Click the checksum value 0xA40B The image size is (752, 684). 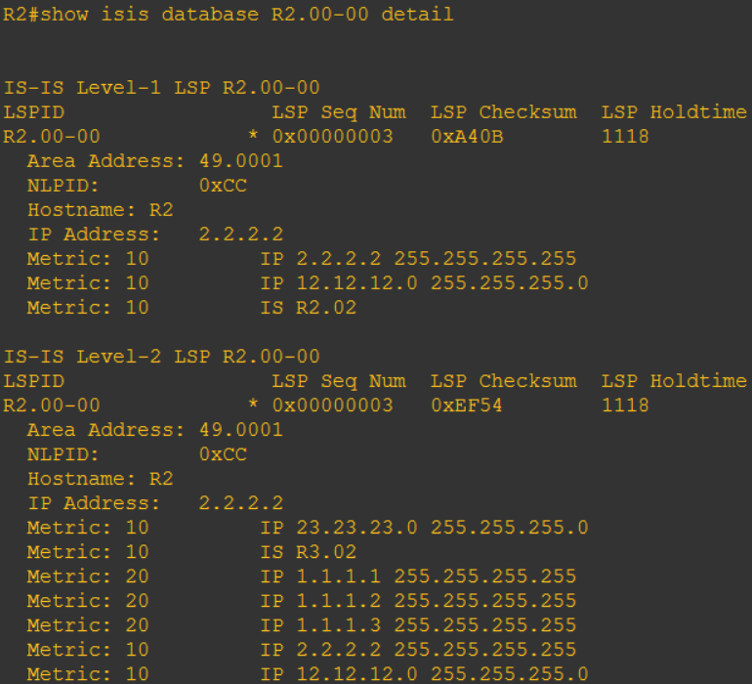tap(467, 137)
